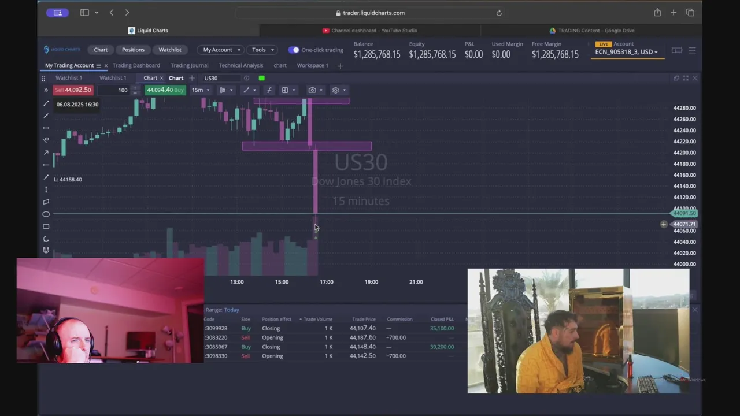Open the candlestick chart type selector

coord(225,90)
